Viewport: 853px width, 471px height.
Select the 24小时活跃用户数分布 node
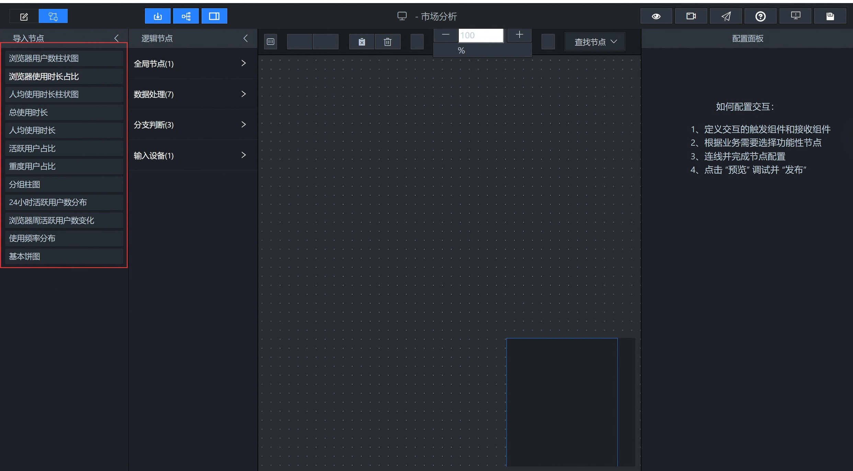[64, 202]
